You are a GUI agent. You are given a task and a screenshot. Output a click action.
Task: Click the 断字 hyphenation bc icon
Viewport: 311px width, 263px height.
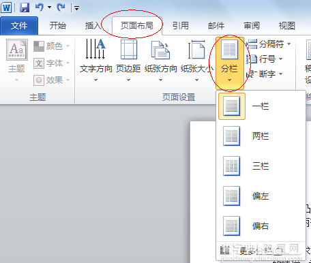point(252,74)
